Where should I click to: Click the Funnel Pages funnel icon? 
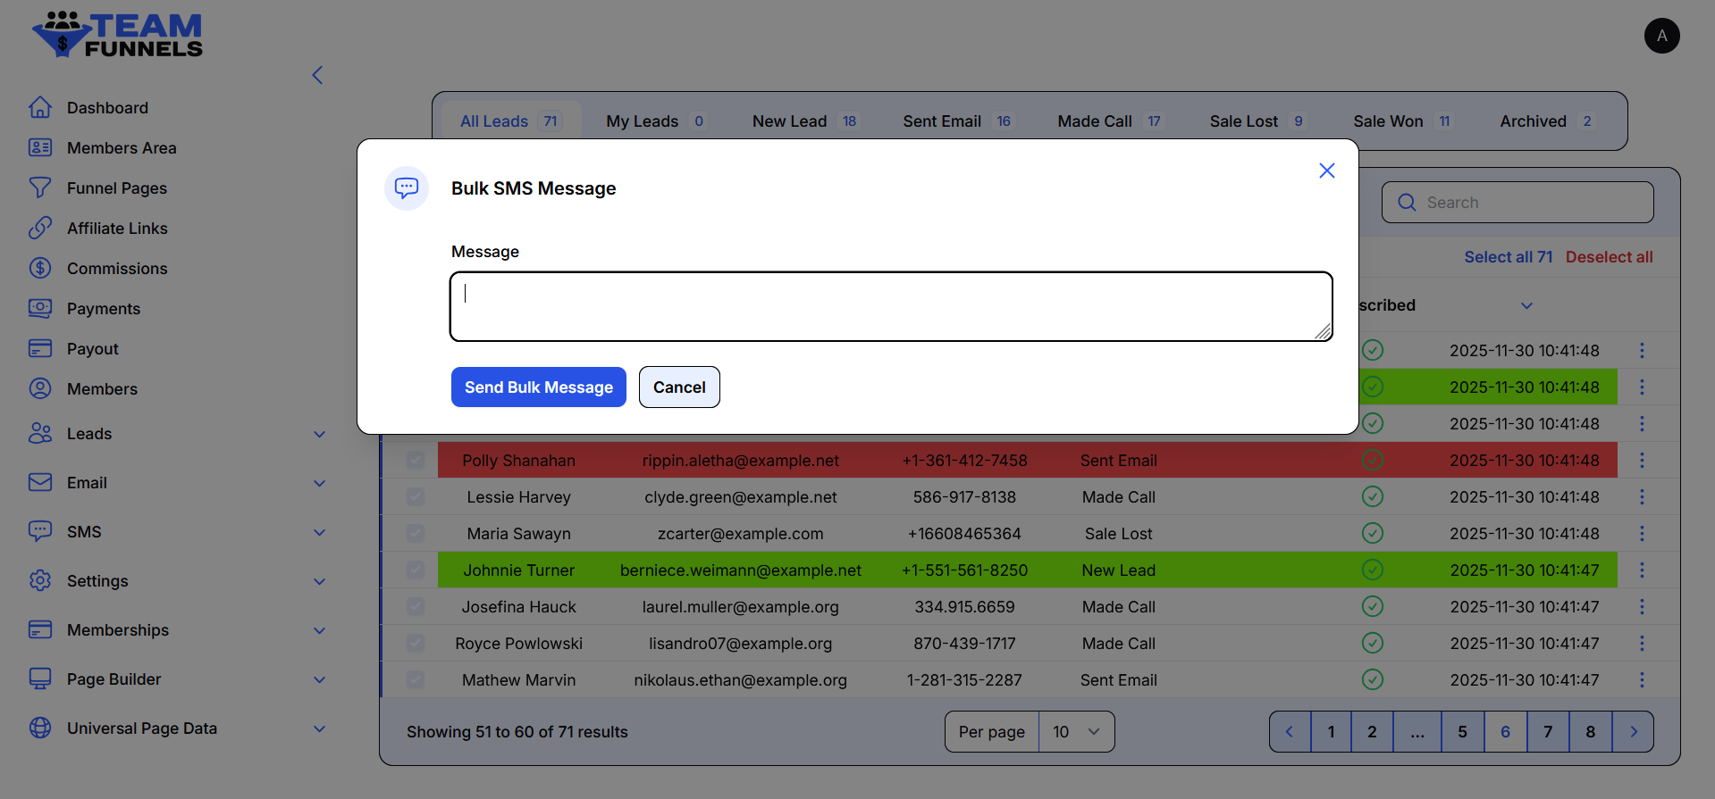pos(40,188)
